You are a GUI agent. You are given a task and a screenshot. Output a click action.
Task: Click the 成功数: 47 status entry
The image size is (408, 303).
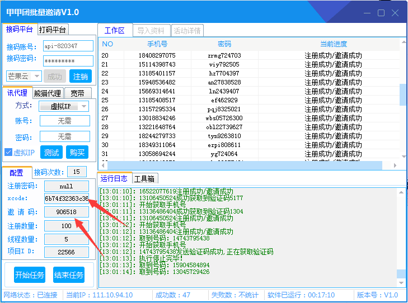[173, 295]
